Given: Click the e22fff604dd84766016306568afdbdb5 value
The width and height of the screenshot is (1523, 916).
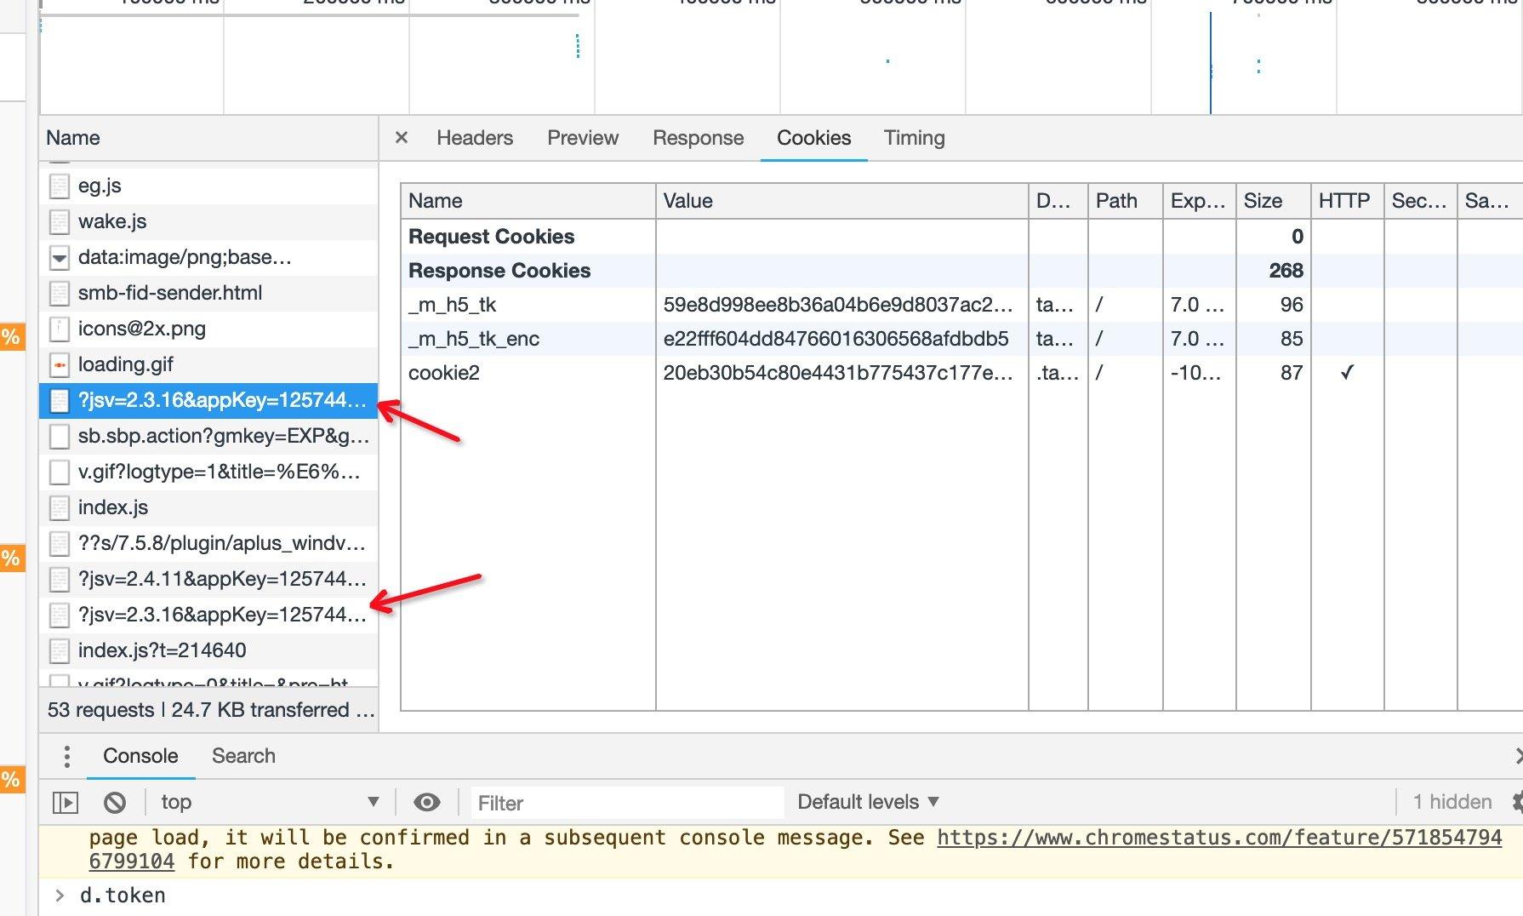Looking at the screenshot, I should point(836,339).
